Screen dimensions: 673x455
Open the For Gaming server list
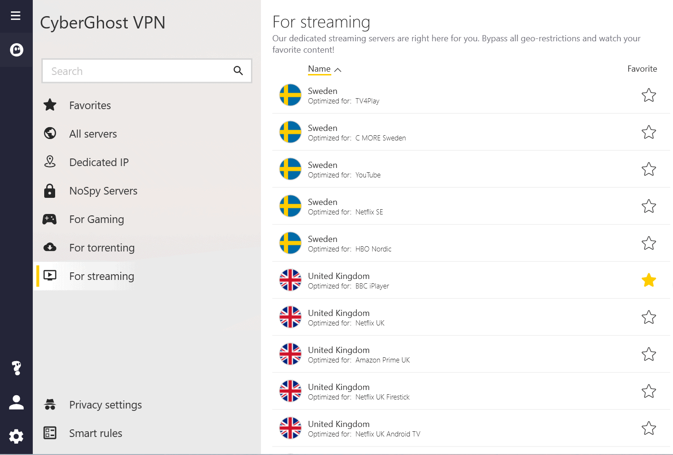(x=96, y=219)
